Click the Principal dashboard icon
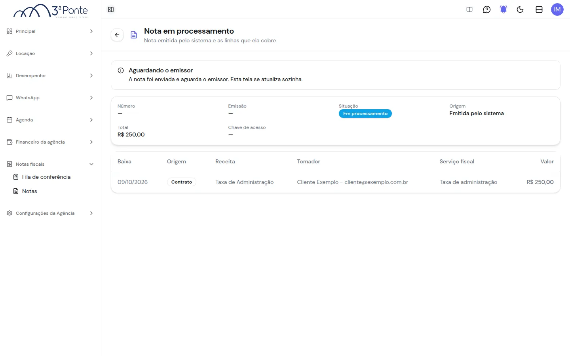This screenshot has width=570, height=356. coord(9,31)
